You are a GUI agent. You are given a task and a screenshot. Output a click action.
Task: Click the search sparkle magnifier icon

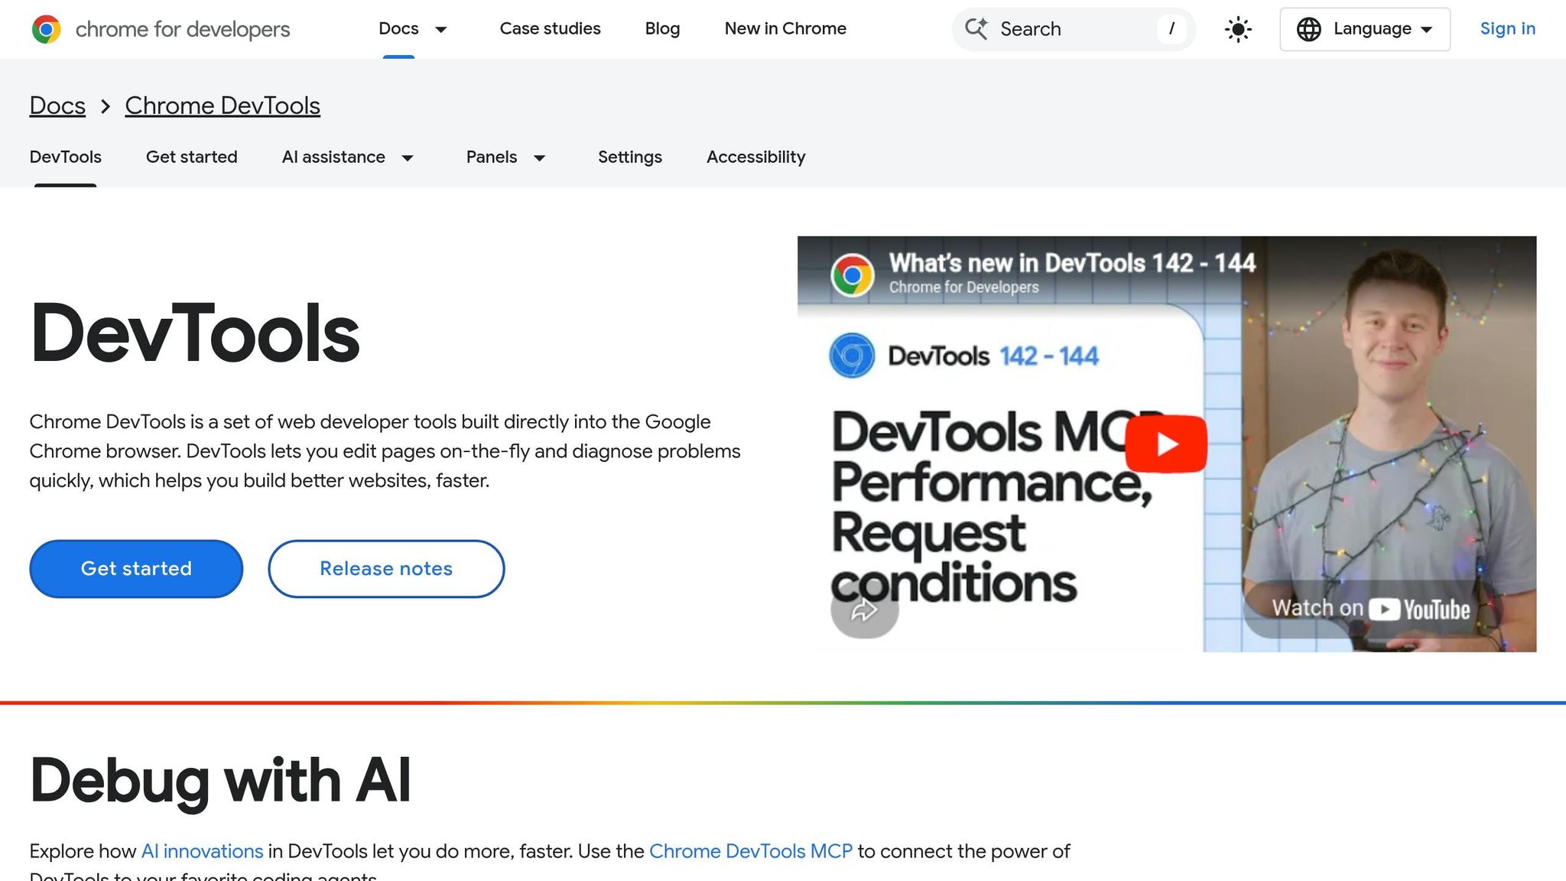coord(976,28)
